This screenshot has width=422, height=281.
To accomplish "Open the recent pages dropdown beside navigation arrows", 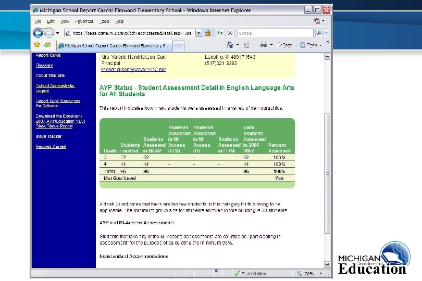I will click(58, 33).
